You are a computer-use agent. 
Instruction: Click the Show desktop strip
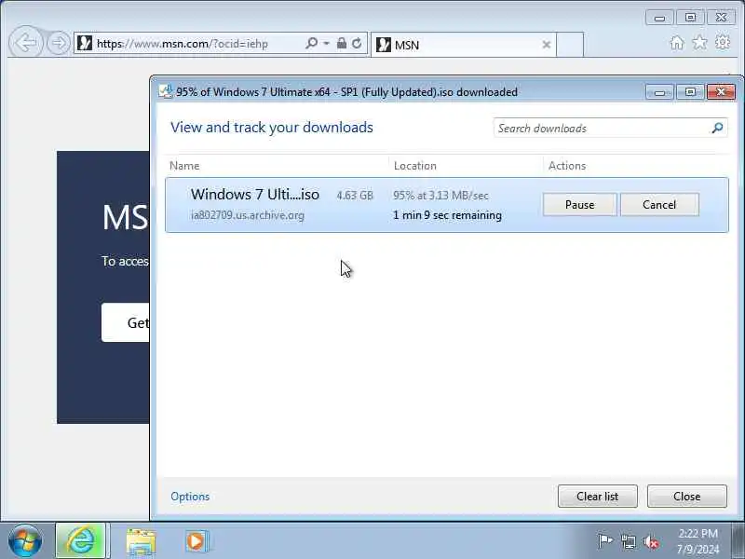[738, 540]
